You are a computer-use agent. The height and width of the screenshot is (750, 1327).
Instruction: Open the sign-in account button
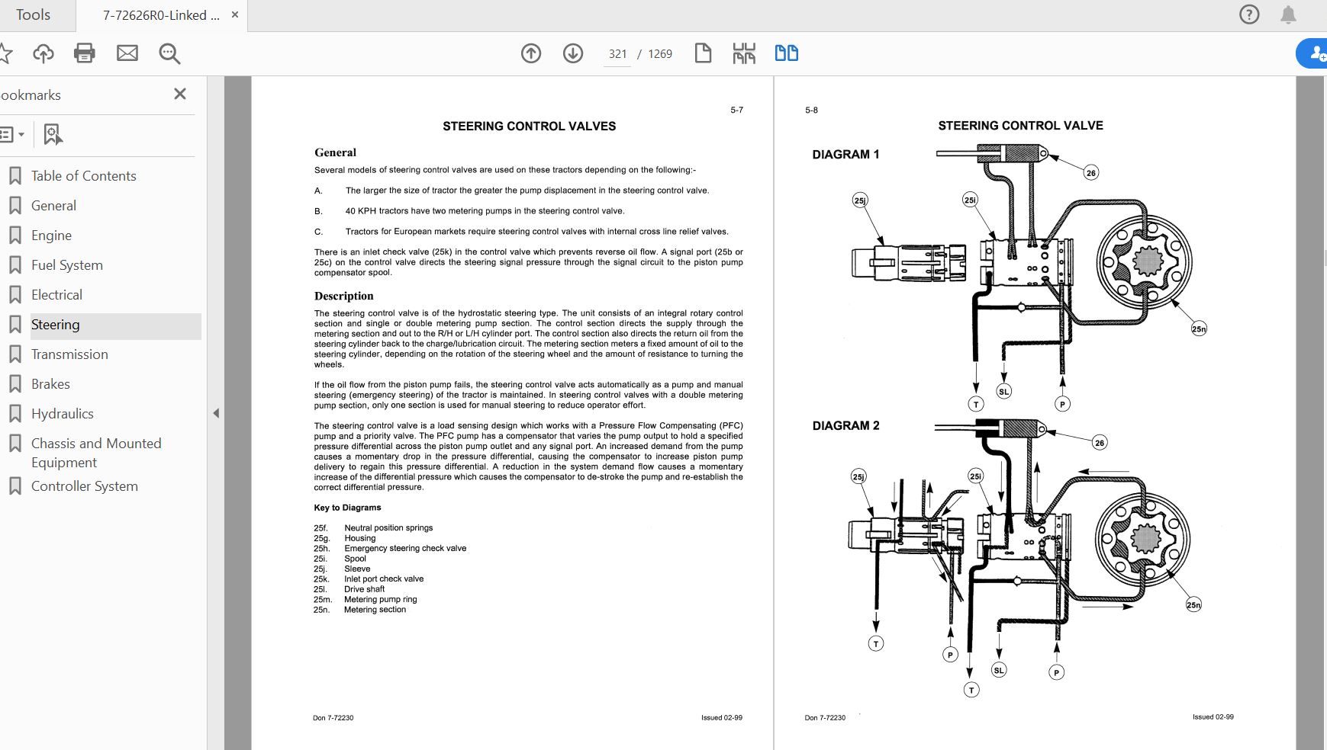tap(1318, 53)
